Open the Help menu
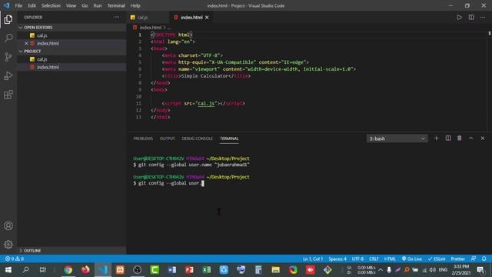The width and height of the screenshot is (492, 277). pos(135,5)
